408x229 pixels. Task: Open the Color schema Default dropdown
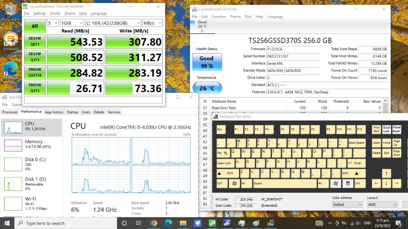click(348, 204)
